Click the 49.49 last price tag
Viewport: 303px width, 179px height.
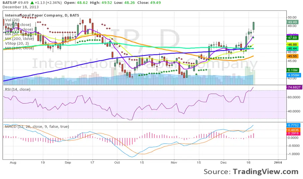[x=292, y=22]
